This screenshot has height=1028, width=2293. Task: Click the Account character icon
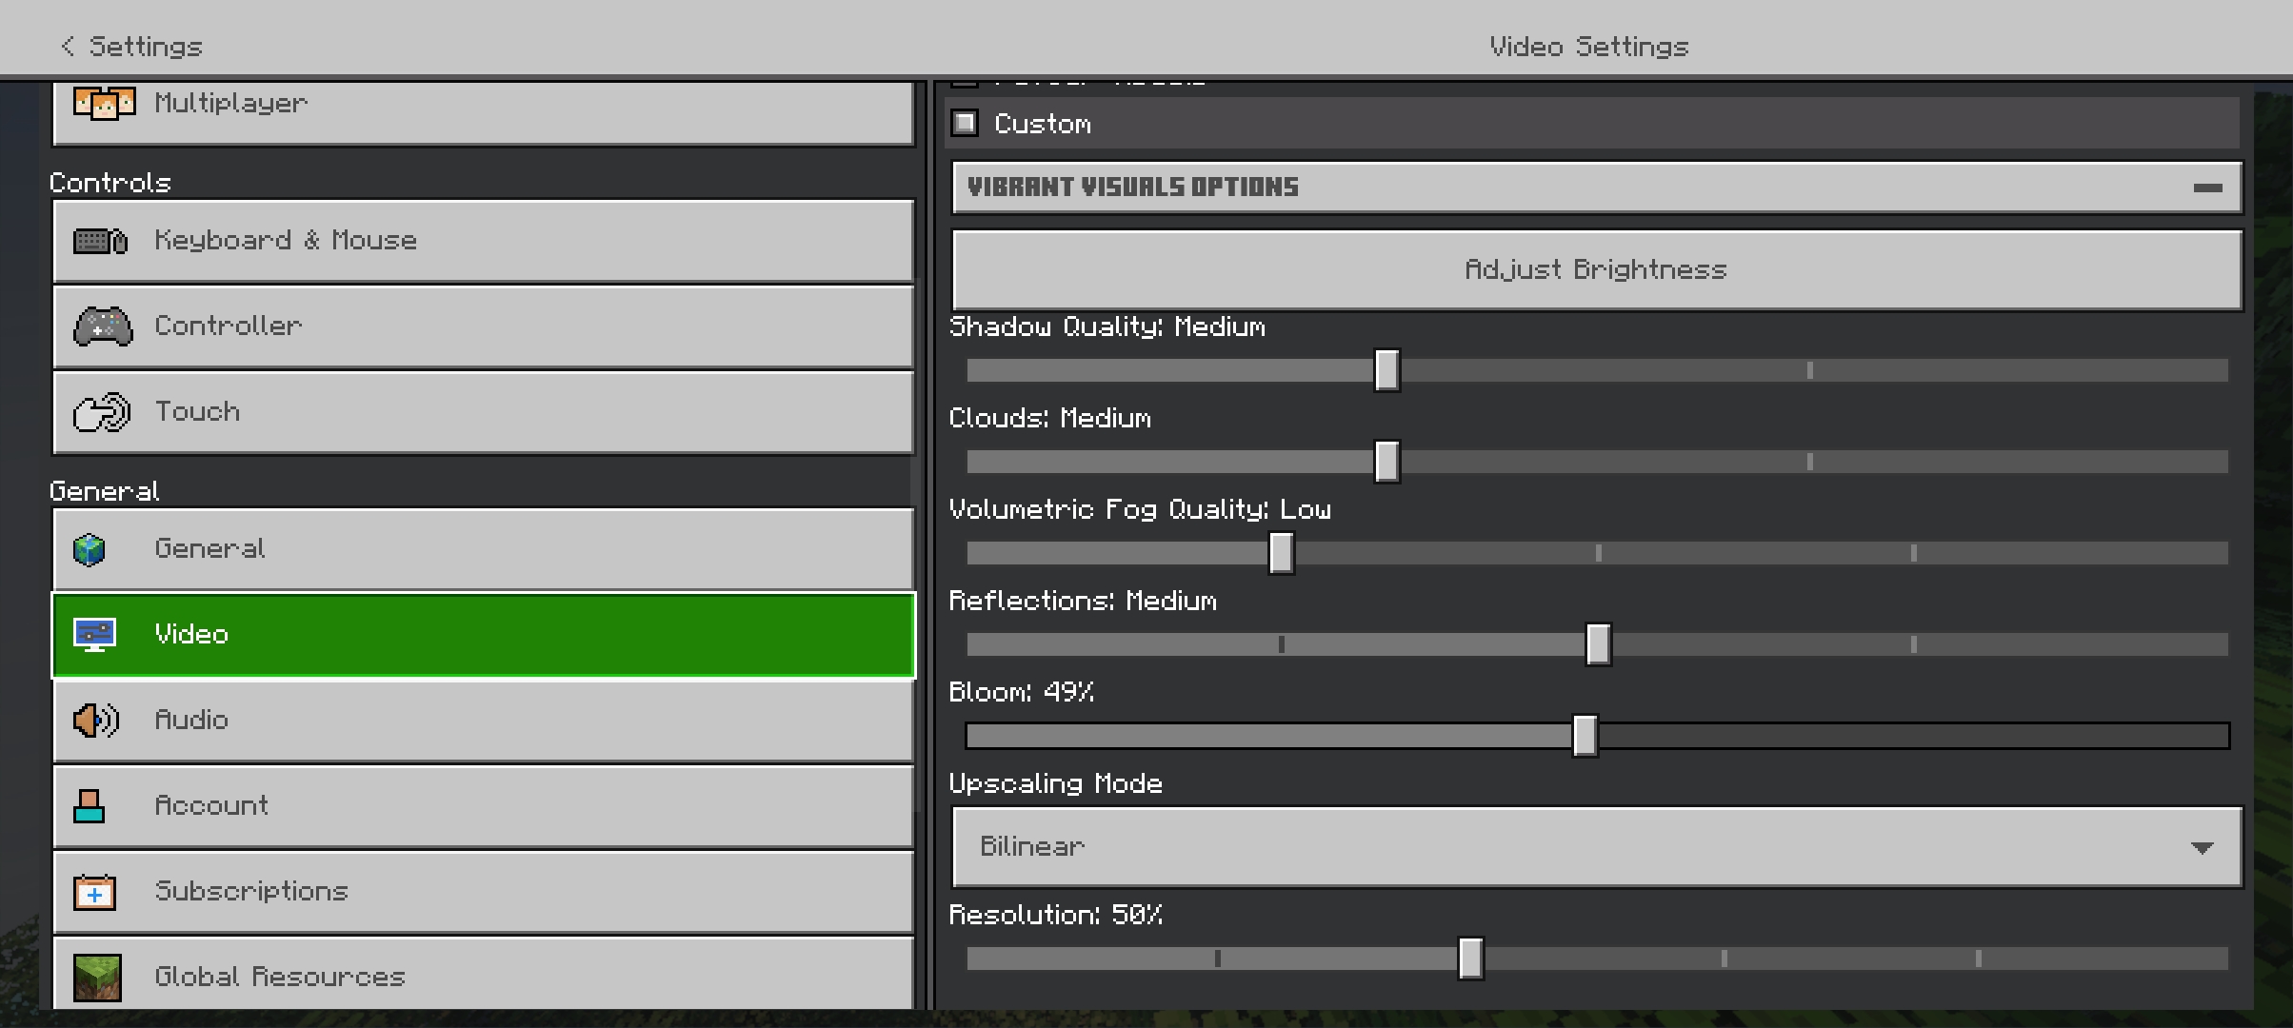[x=90, y=806]
